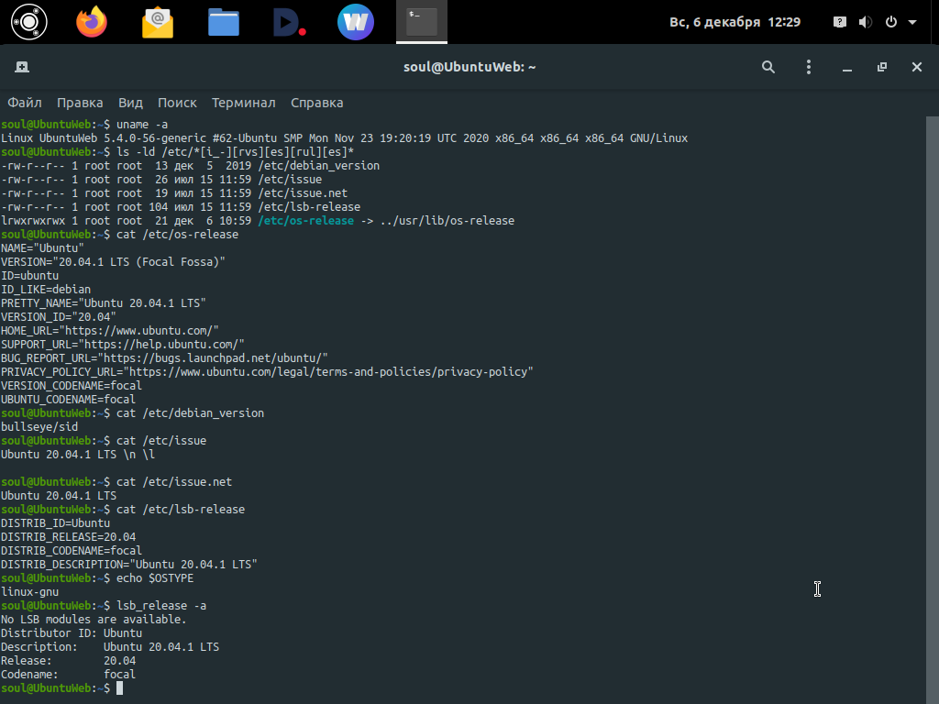
Task: Click the UBUNTU_CODENAME=focal line
Action: 68,400
